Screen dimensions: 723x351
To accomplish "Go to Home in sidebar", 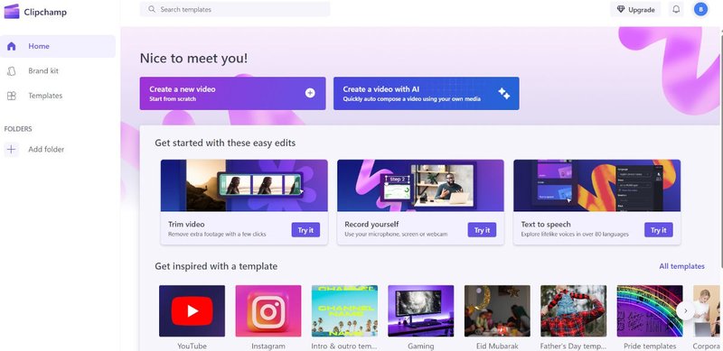I will pyautogui.click(x=58, y=46).
